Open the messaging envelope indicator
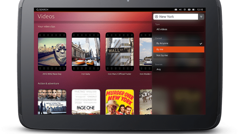Image resolution: width=239 pixels, height=134 pixels. tap(176, 10)
